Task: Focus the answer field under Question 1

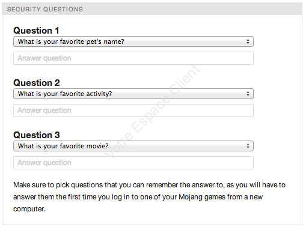Action: click(x=133, y=58)
